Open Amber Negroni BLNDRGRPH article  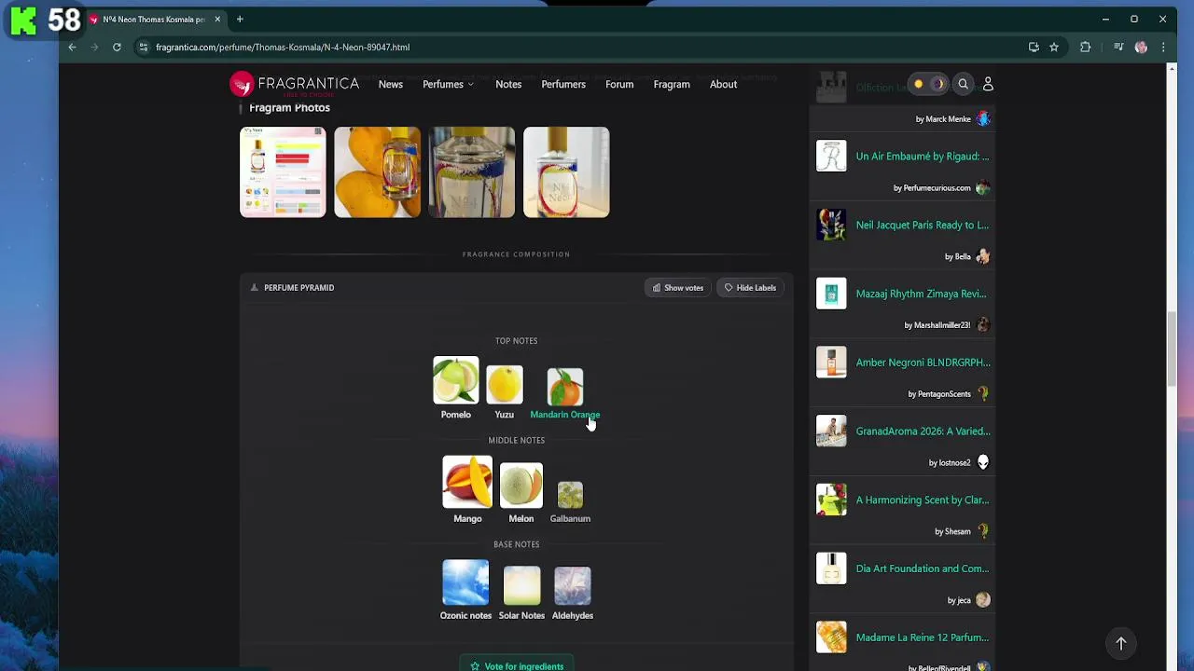point(923,363)
